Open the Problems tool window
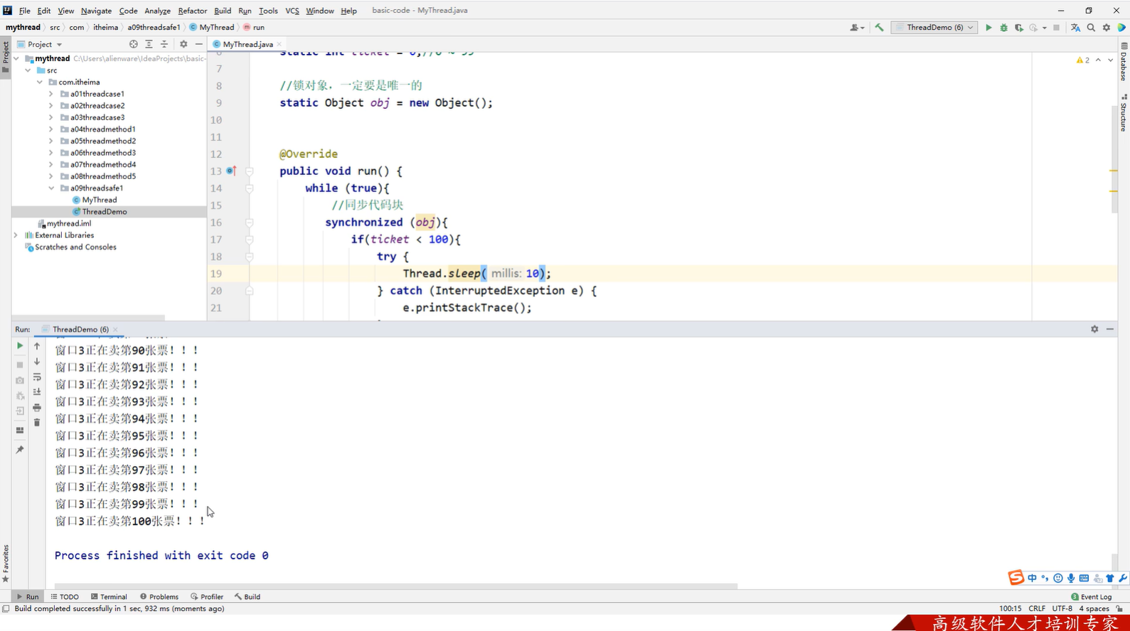 tap(159, 597)
